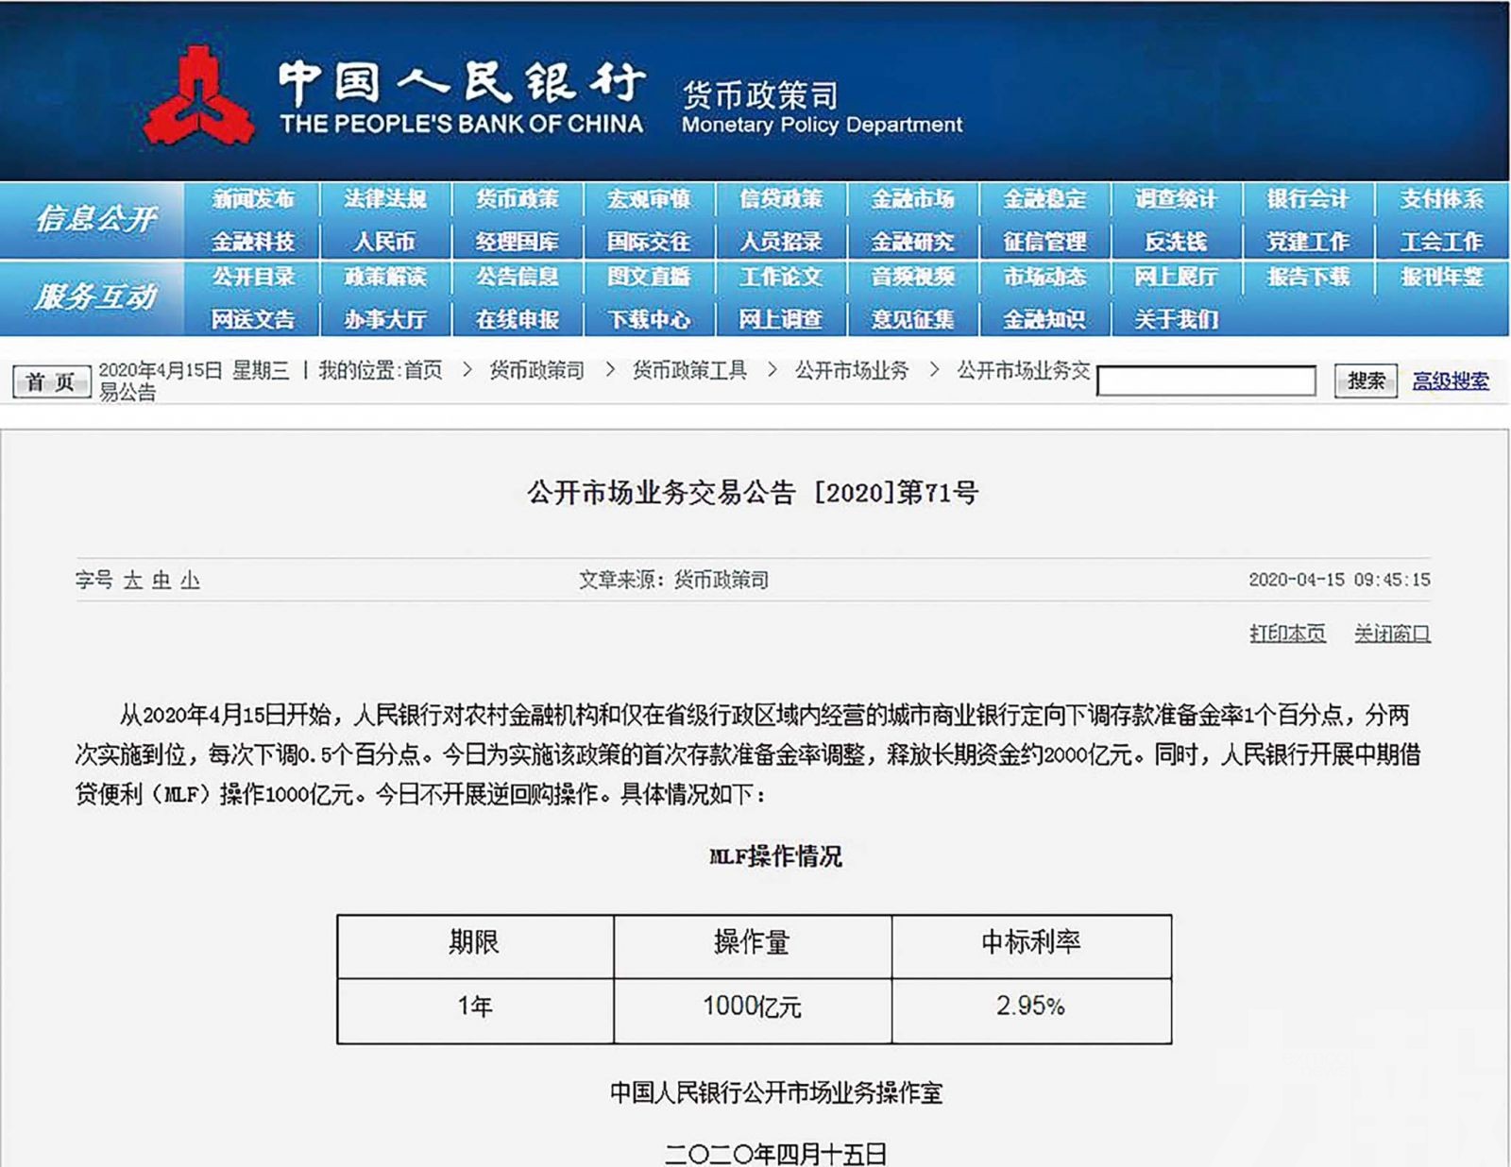Focus the search input field

pyautogui.click(x=1206, y=381)
